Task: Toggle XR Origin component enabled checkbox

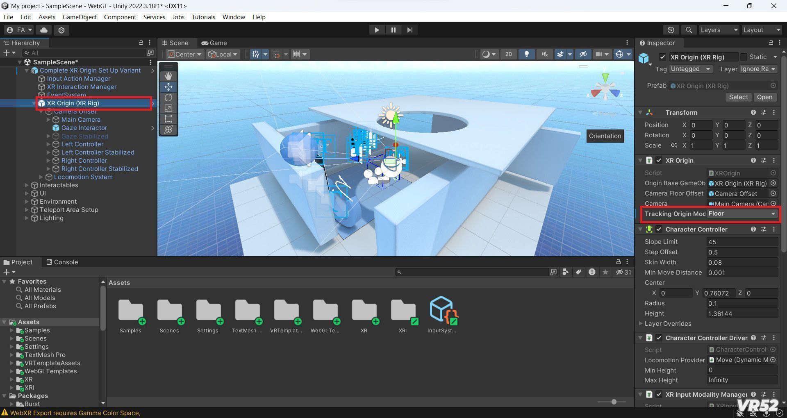Action: [659, 160]
